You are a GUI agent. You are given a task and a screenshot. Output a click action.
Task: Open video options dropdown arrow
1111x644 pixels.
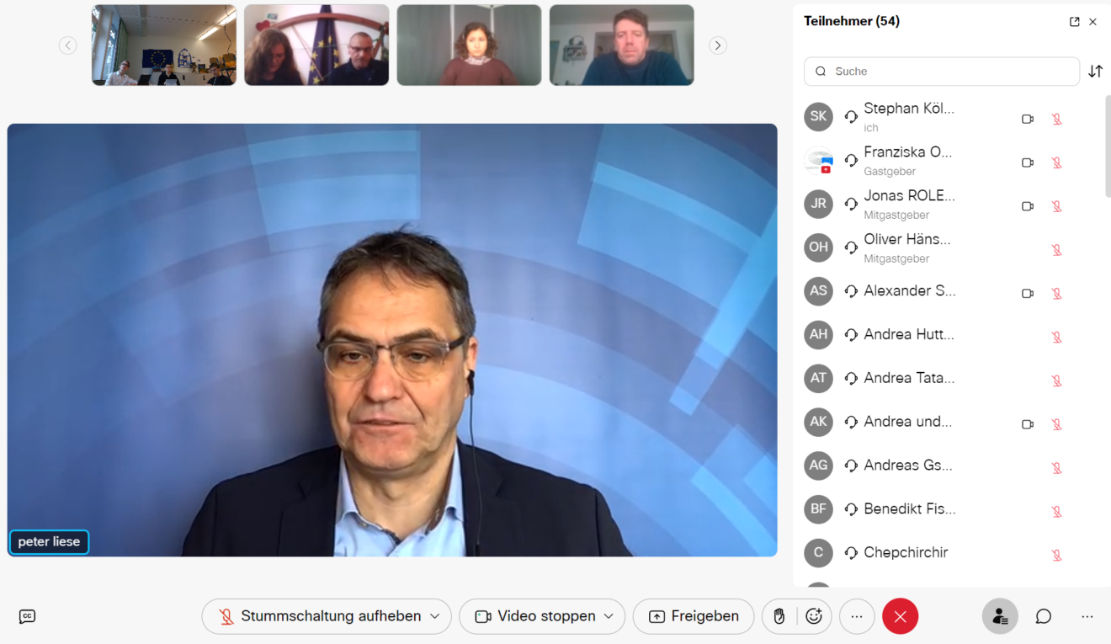click(609, 616)
